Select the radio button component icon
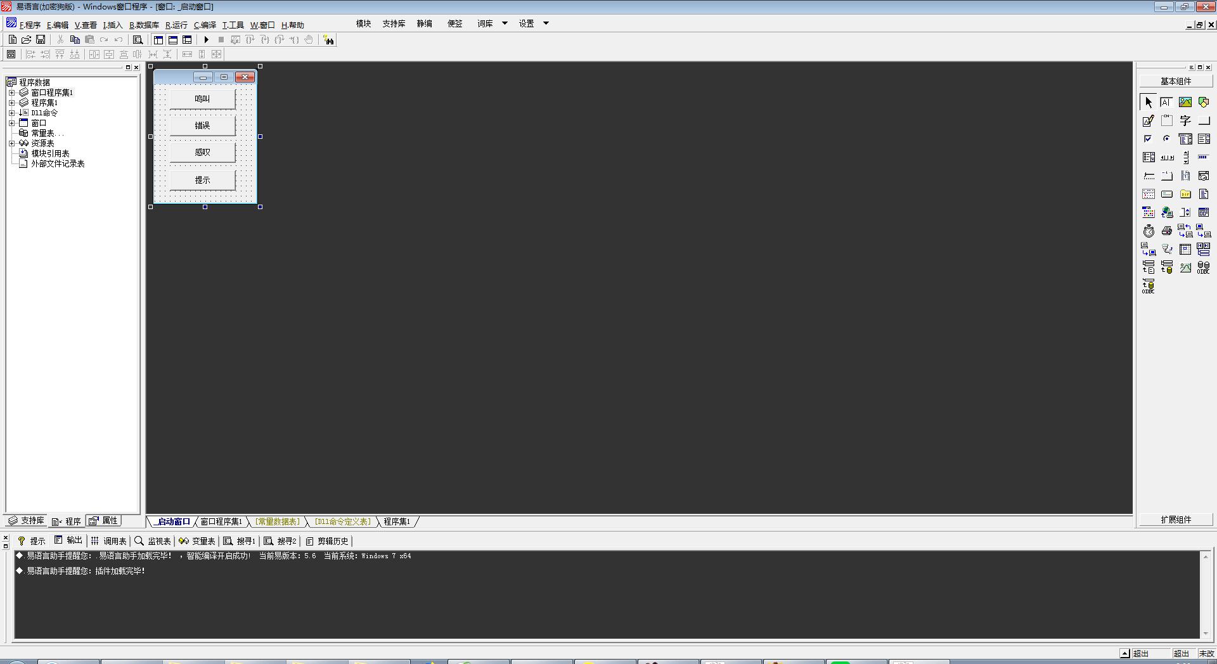Viewport: 1217px width, 664px height. (1167, 139)
